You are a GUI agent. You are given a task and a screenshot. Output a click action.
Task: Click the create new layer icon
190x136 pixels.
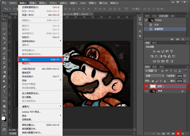(x=178, y=134)
